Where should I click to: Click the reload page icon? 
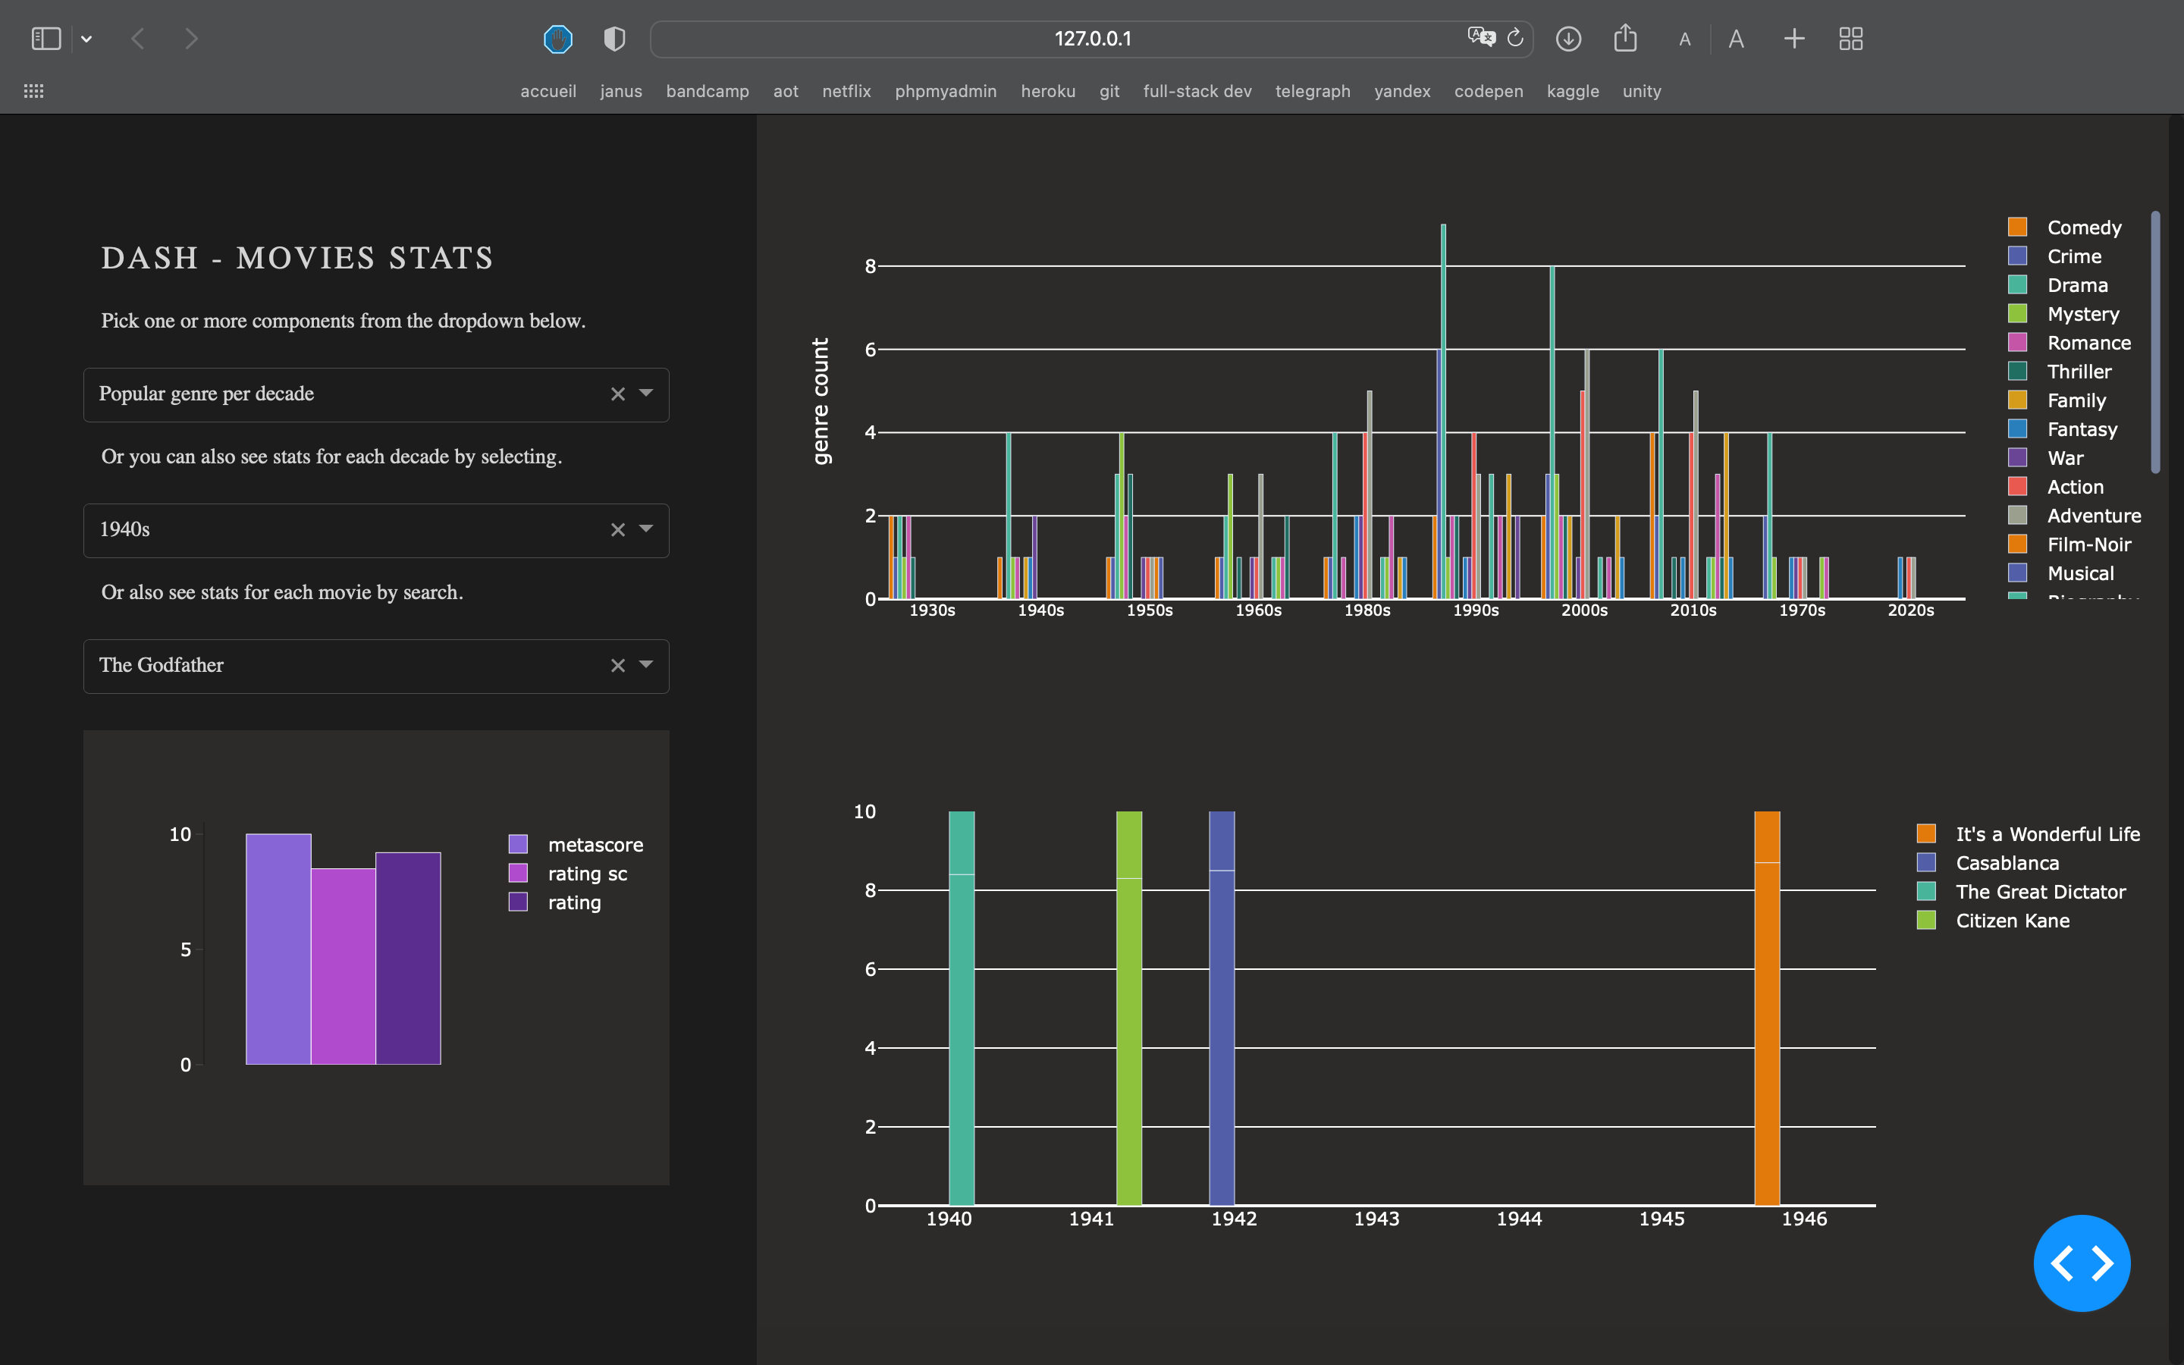tap(1515, 38)
